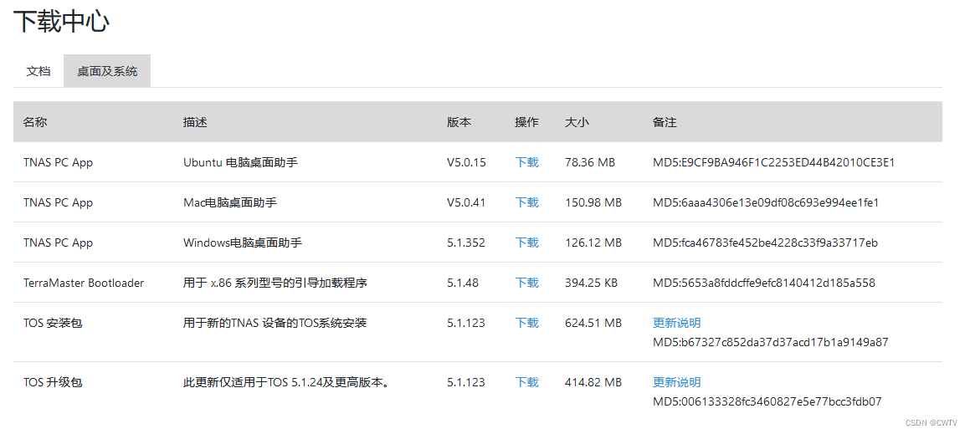
Task: Select the TOS 安装包 name cell
Action: tap(53, 323)
